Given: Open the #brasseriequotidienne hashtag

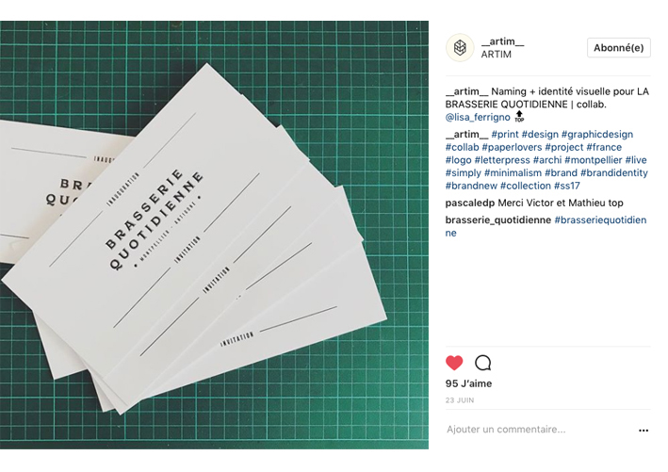Looking at the screenshot, I should 600,220.
